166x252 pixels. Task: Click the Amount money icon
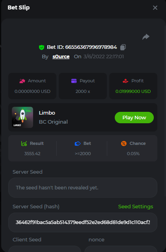click(x=22, y=81)
